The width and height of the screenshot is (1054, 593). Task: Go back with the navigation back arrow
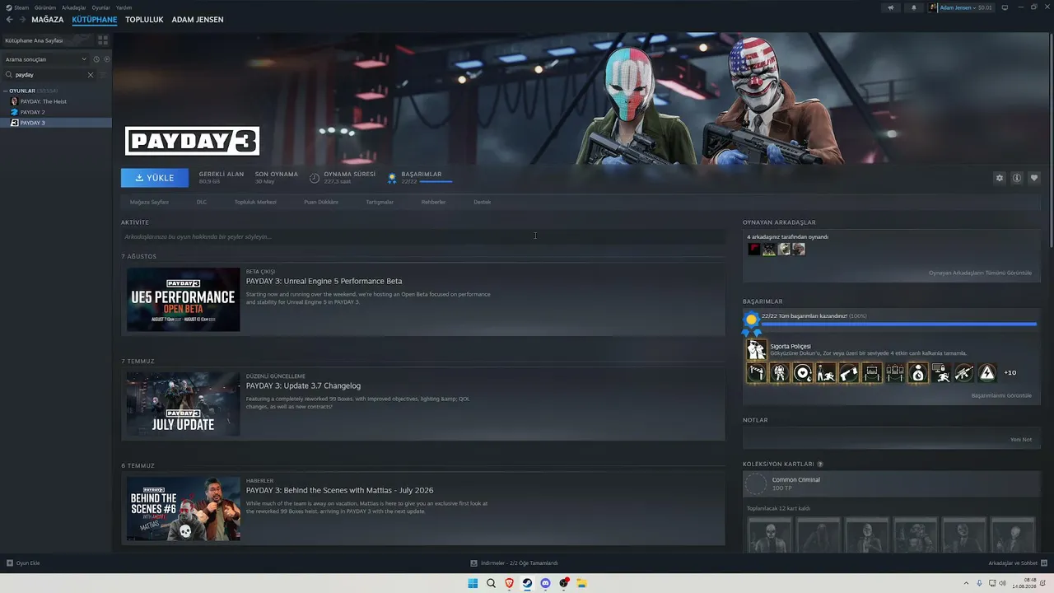(x=10, y=19)
